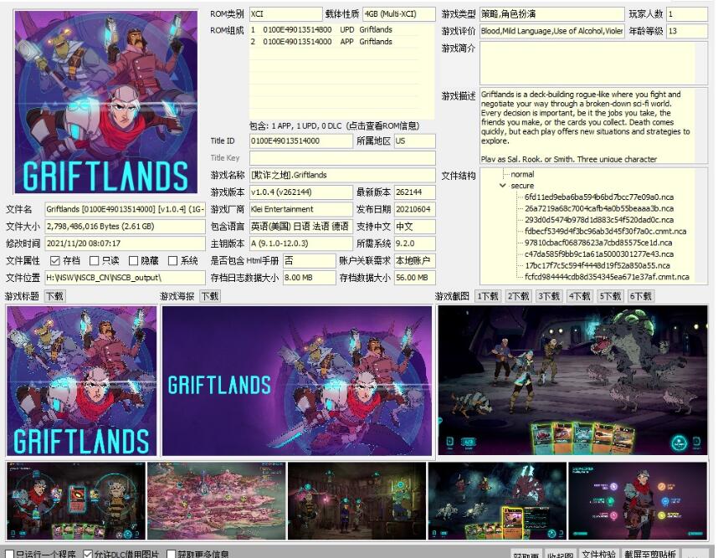The width and height of the screenshot is (718, 558).
Task: Click the large battle screenshot preview
Action: point(572,381)
